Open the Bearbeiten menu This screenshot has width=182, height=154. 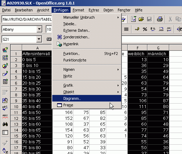coord(24,10)
